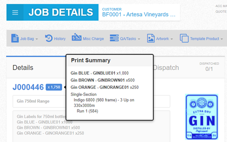Expand the Job Bag dropdown arrow

click(37, 39)
